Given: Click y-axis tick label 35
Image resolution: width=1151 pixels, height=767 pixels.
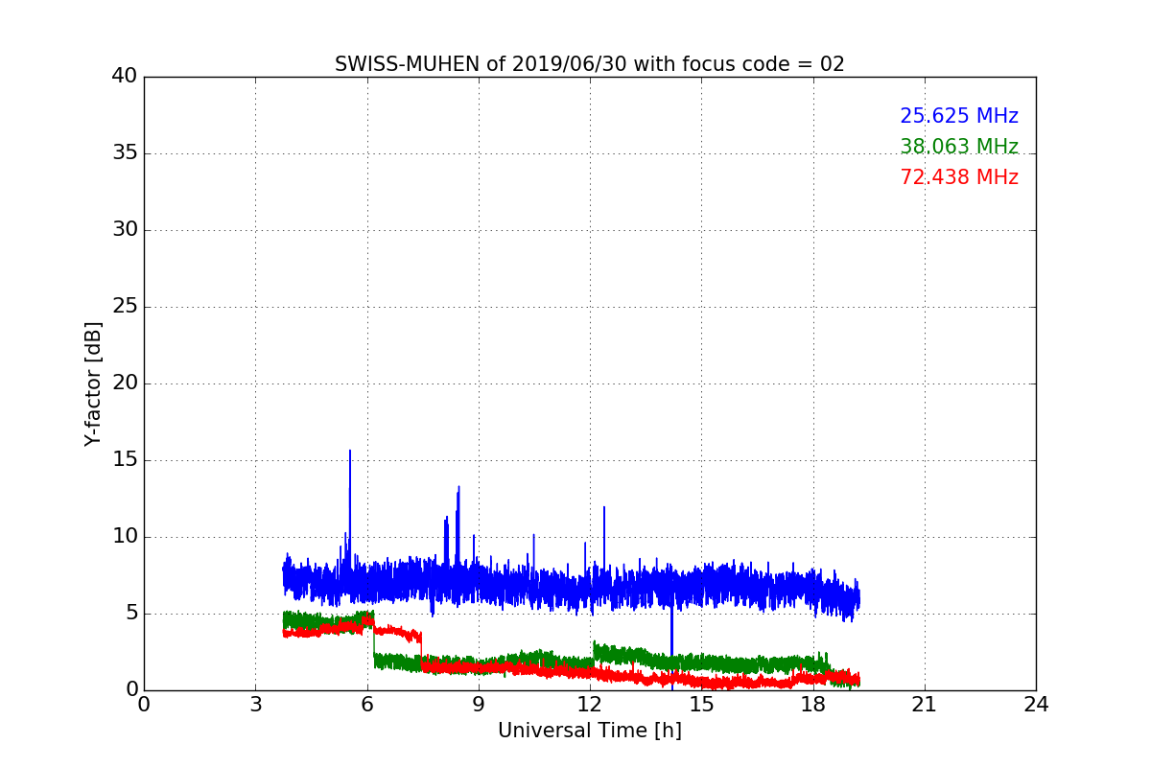Looking at the screenshot, I should pyautogui.click(x=125, y=152).
